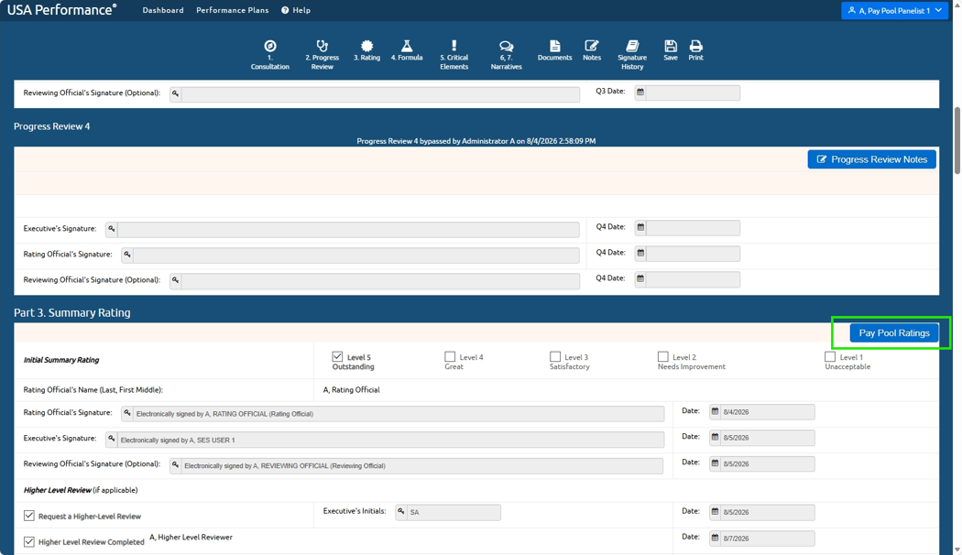Viewport: 962px width, 555px height.
Task: Click key icon for Q4 Reviewing Official's Signature
Action: 175,280
